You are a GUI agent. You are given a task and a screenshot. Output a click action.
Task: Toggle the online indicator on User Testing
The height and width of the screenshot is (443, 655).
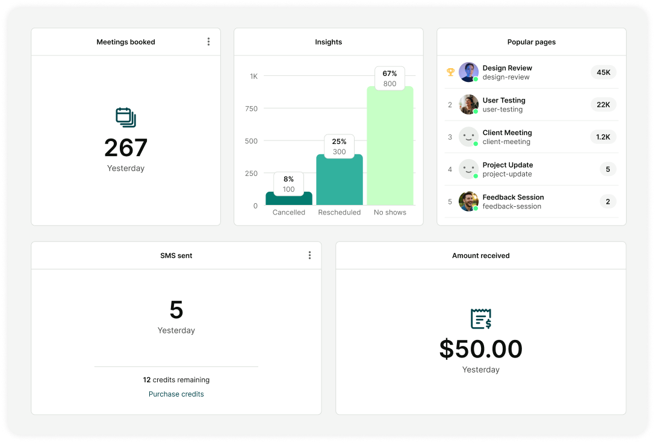click(x=476, y=111)
